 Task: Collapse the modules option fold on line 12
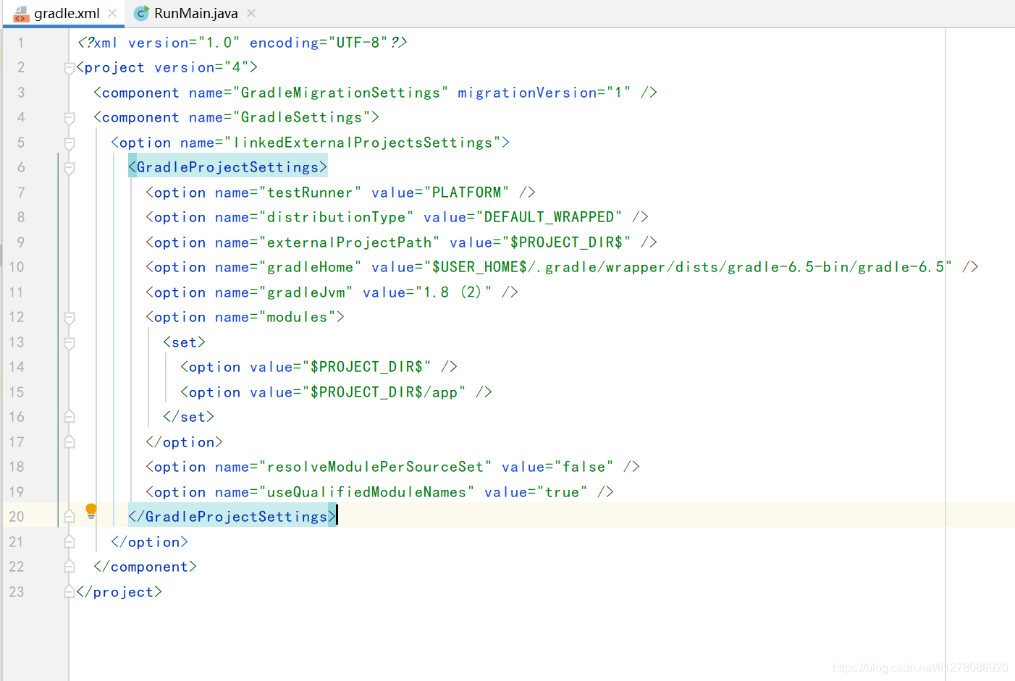70,318
